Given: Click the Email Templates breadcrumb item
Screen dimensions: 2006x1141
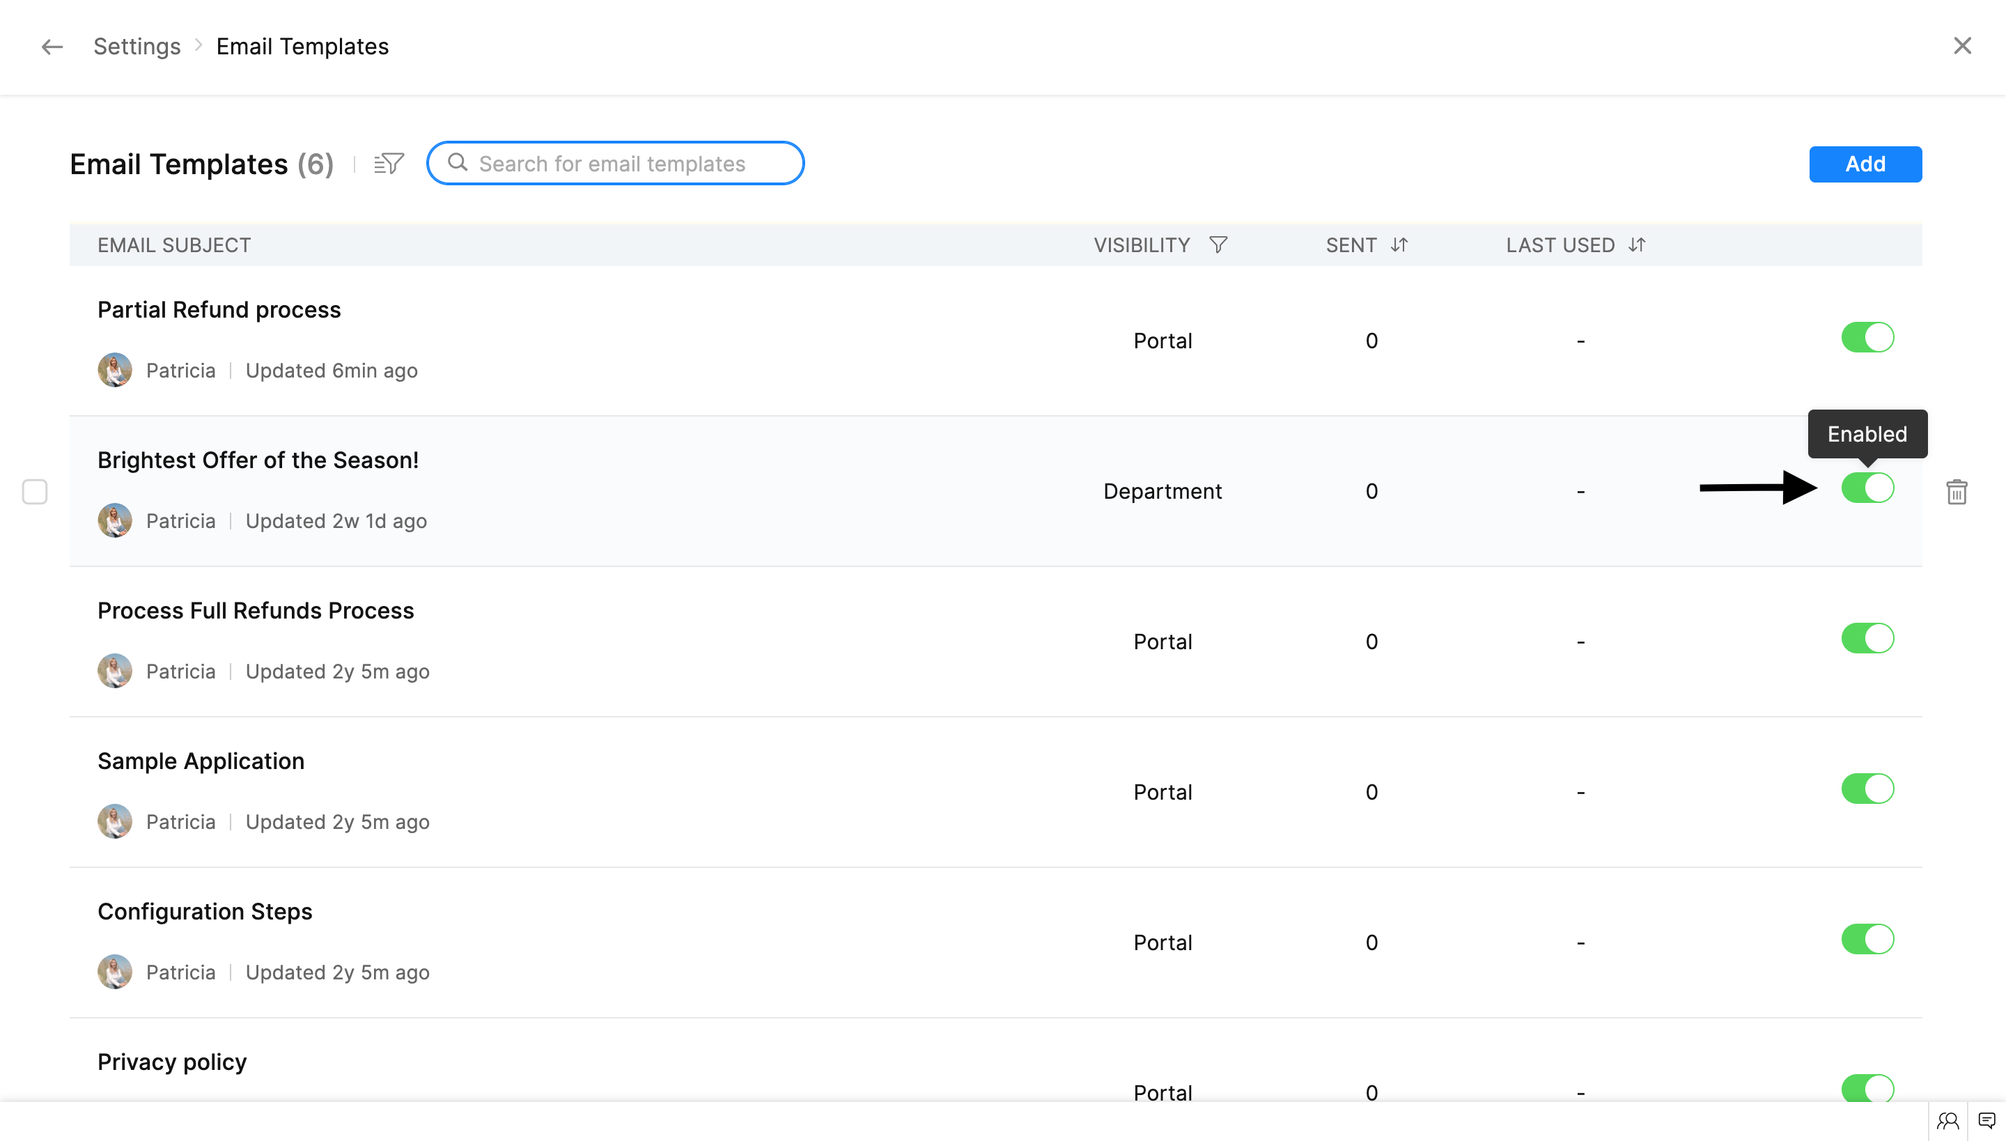Looking at the screenshot, I should click(302, 47).
